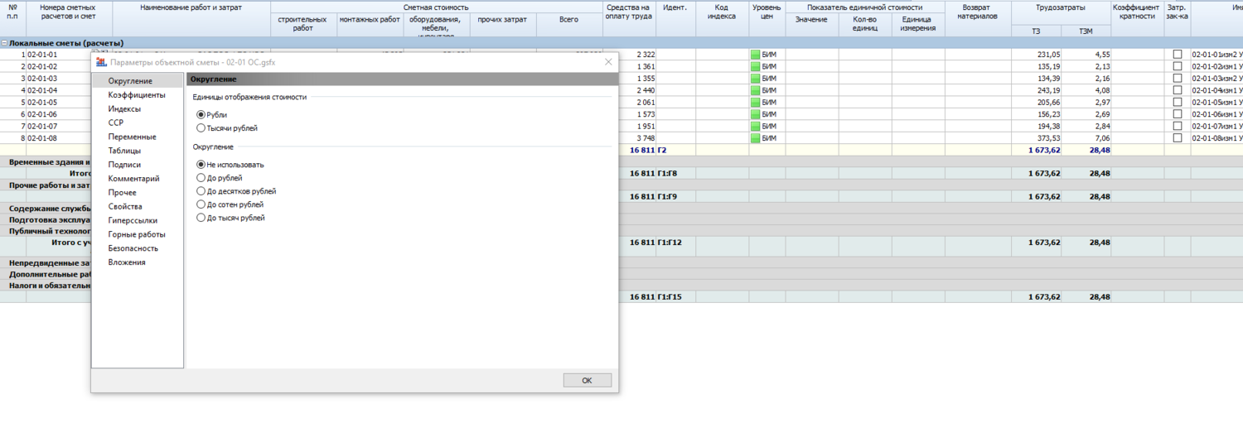Select estimate row 02-01-03 number cell
The width and height of the screenshot is (1243, 423).
58,78
